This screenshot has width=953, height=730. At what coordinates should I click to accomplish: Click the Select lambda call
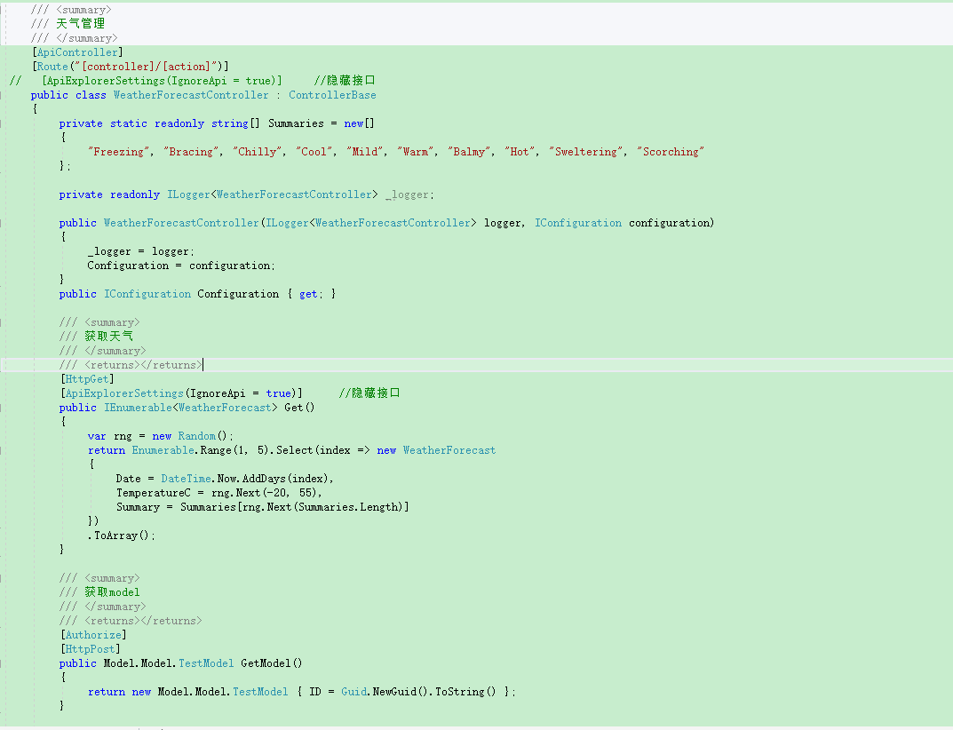coord(294,450)
